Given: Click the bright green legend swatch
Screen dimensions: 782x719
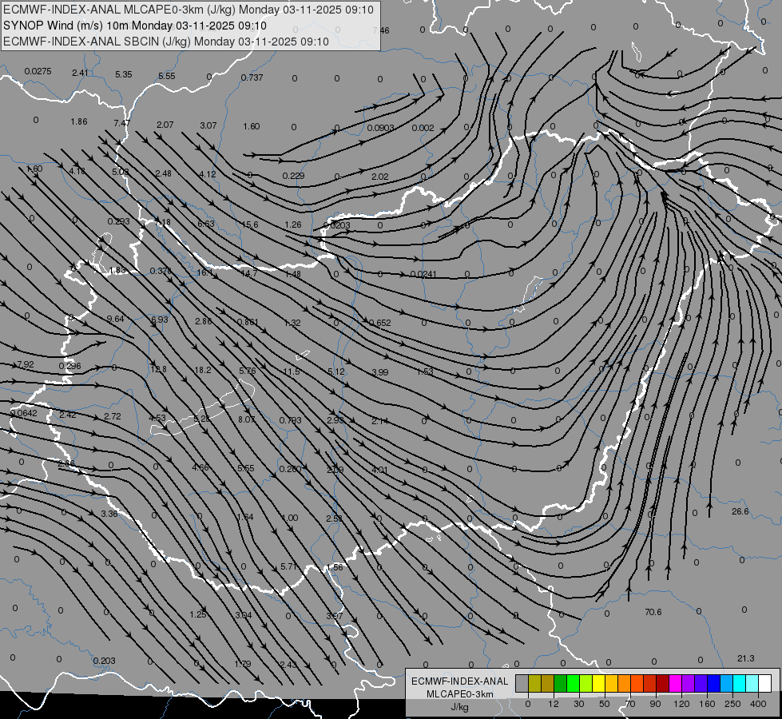Looking at the screenshot, I should point(573,683).
